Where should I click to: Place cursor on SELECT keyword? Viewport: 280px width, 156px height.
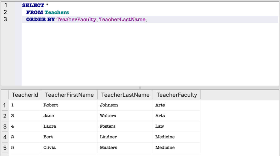point(33,5)
